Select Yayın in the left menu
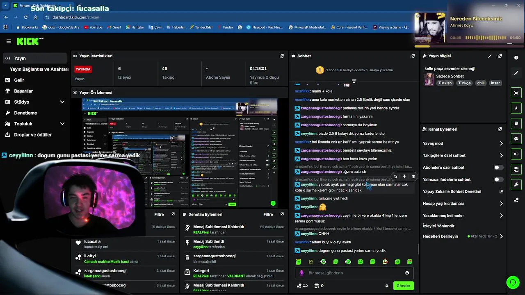This screenshot has height=295, width=525. 34,58
